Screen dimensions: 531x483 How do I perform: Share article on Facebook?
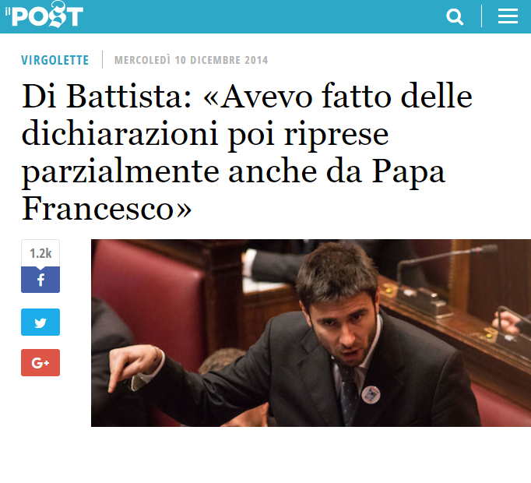pyautogui.click(x=40, y=280)
